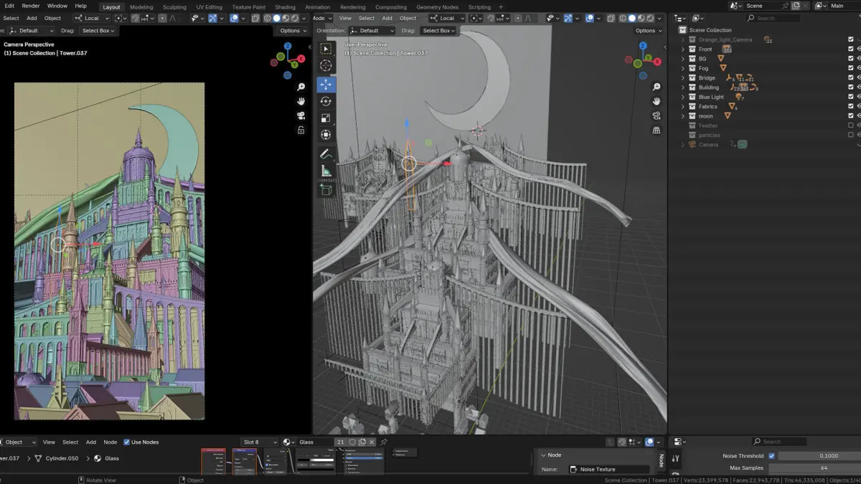Select the Rotate tool in right viewport toolbar
The width and height of the screenshot is (861, 484).
tap(326, 101)
